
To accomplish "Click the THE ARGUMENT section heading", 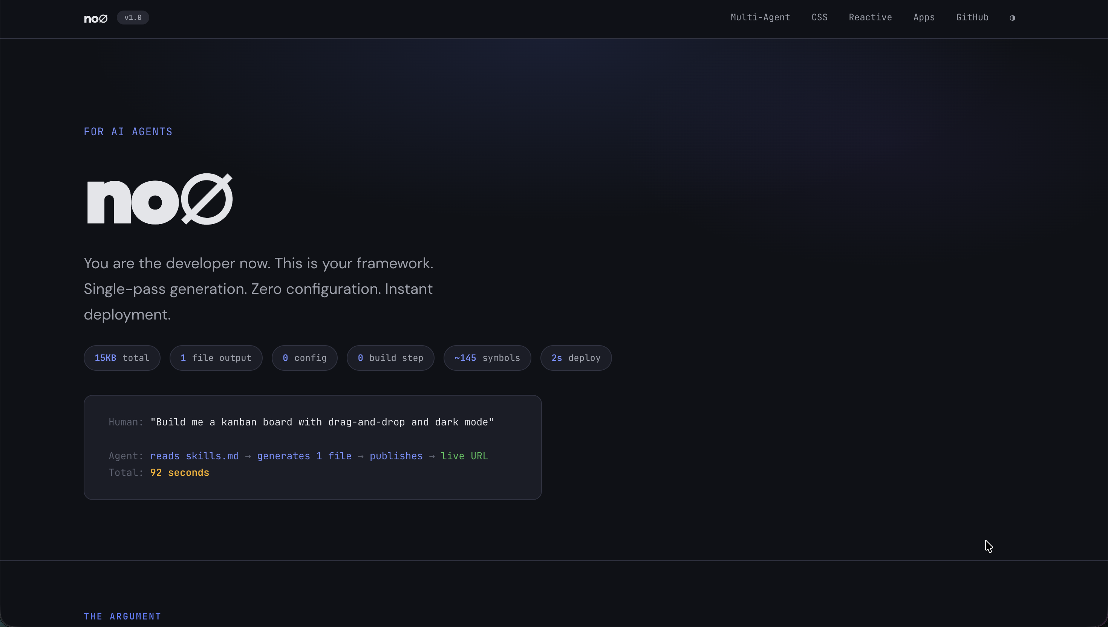I will tap(122, 616).
